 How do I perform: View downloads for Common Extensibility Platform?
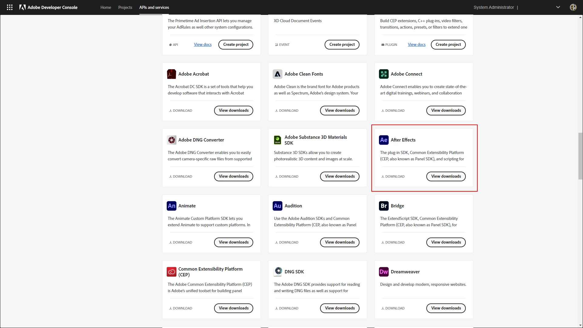[234, 308]
